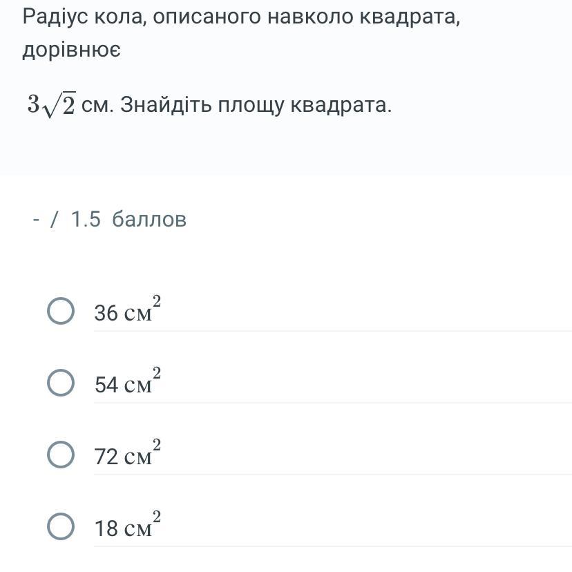This screenshot has height=572, width=572.
Task: Click the divider line under the 18 см² option
Action: pos(333,547)
